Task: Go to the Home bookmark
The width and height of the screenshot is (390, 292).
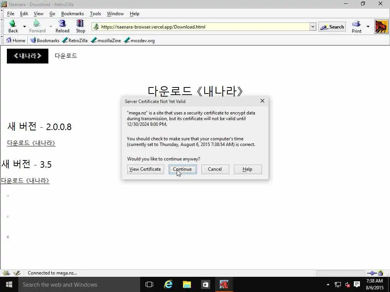Action: pyautogui.click(x=16, y=40)
